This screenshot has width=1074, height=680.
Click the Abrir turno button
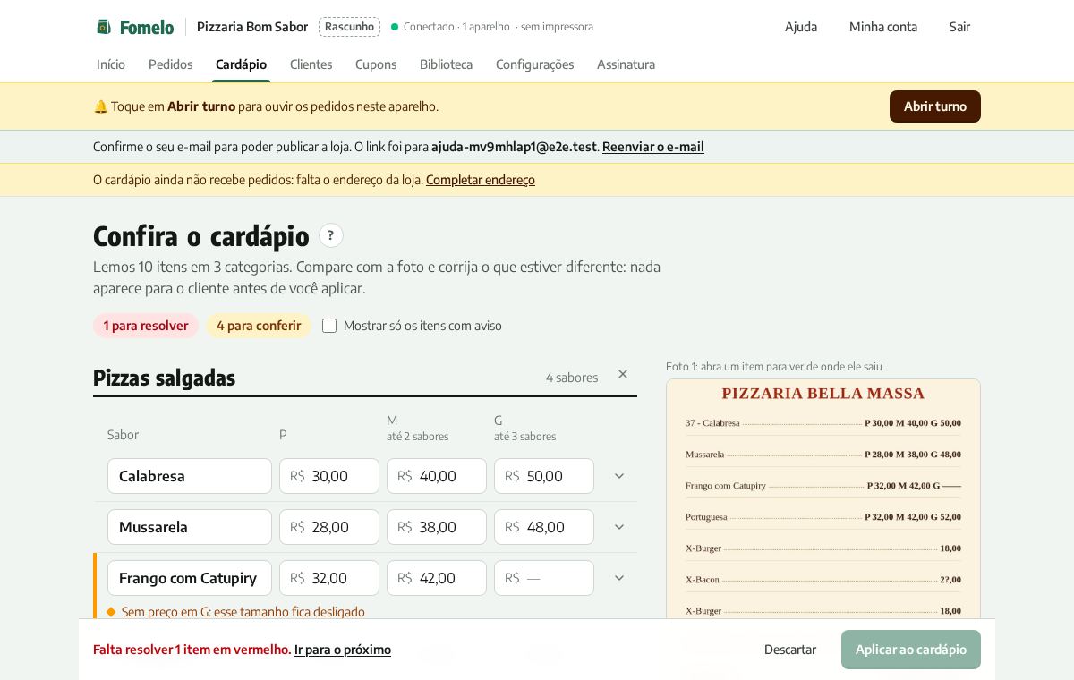pos(935,106)
